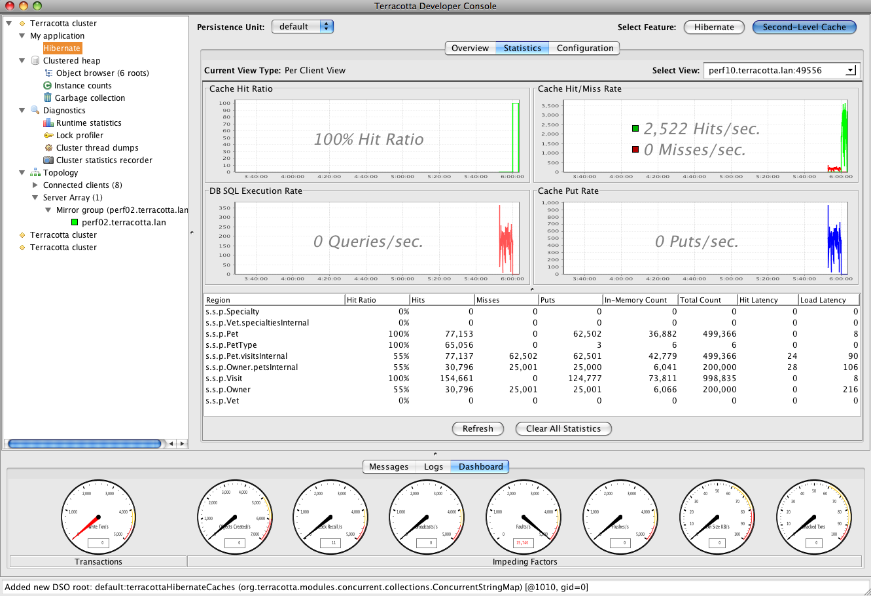Screen dimensions: 871x596
Task: Expand Connected clients (8) node
Action: coord(35,185)
